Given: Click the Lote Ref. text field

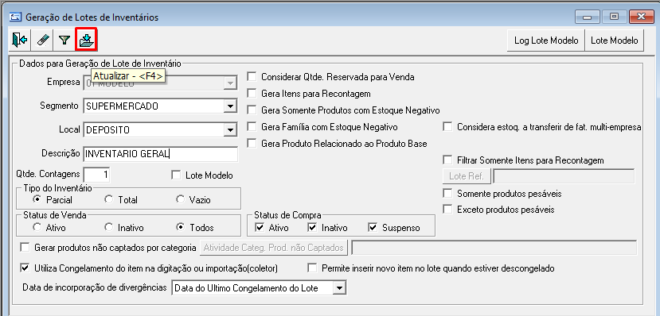Looking at the screenshot, I should click(564, 176).
